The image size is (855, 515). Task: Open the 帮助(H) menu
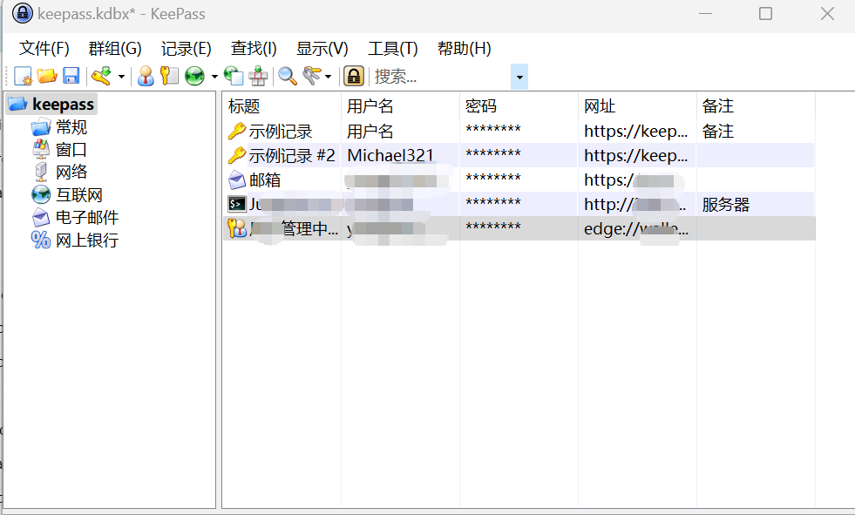pyautogui.click(x=464, y=49)
